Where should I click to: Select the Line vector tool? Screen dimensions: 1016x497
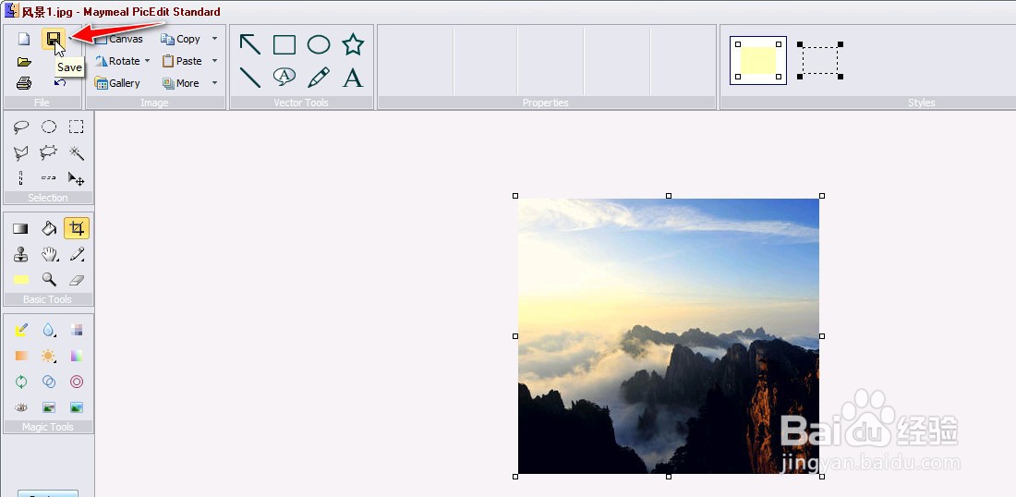coord(250,78)
